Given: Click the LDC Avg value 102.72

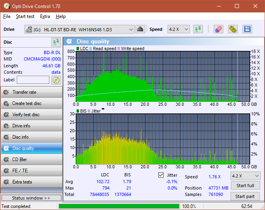Looking at the screenshot, I should 103,182.
